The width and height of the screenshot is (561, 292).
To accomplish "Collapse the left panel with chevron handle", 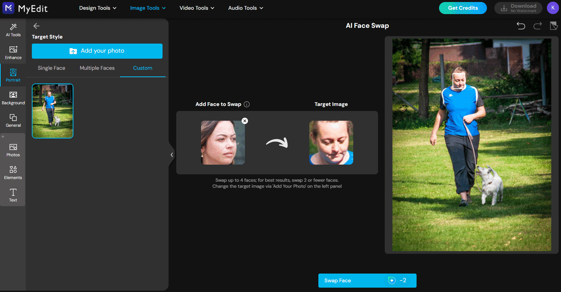I will pos(172,155).
